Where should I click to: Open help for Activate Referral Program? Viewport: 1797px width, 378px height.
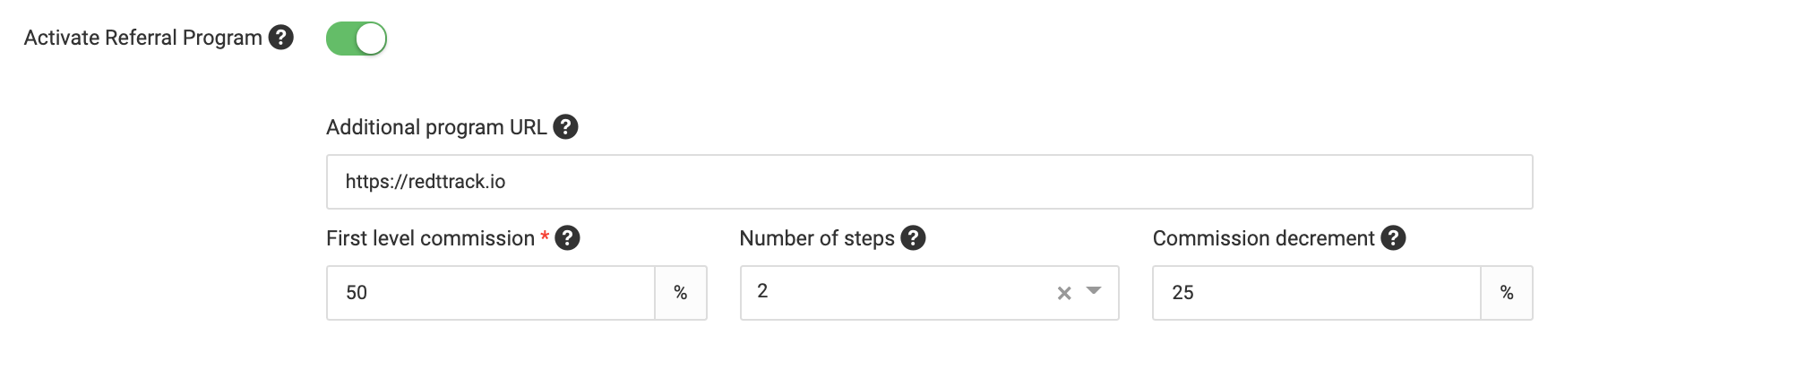click(281, 38)
